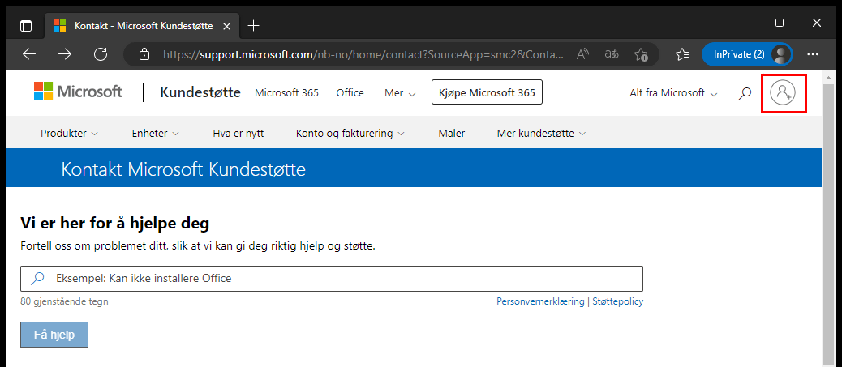Expand Konto og fakturering menu
This screenshot has width=842, height=367.
point(350,133)
